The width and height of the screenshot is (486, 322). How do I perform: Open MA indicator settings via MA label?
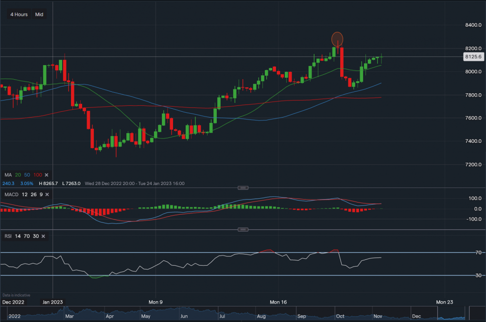8,175
